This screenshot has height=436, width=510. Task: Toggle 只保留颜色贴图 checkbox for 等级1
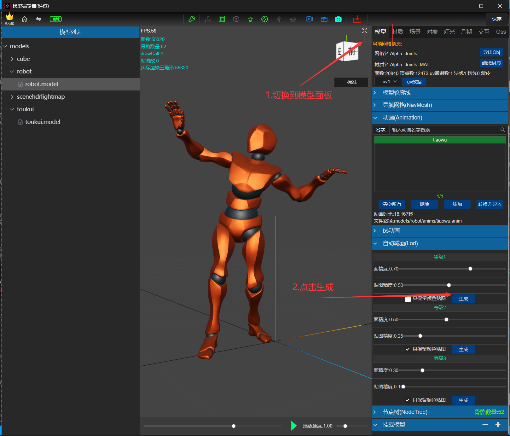[x=408, y=299]
